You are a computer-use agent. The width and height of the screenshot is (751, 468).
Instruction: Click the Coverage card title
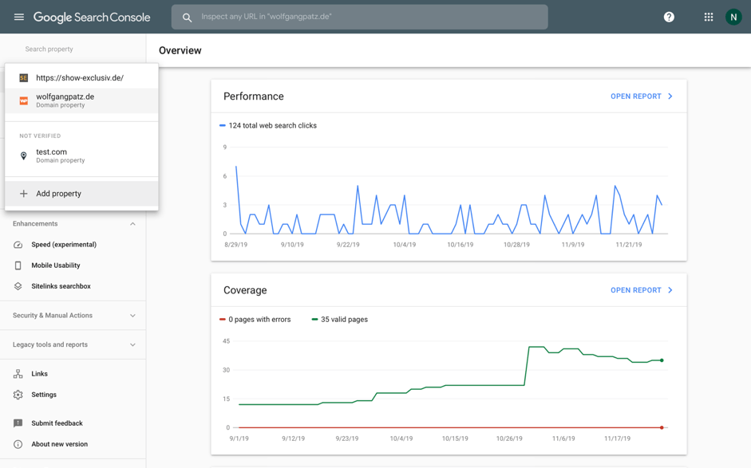tap(245, 290)
